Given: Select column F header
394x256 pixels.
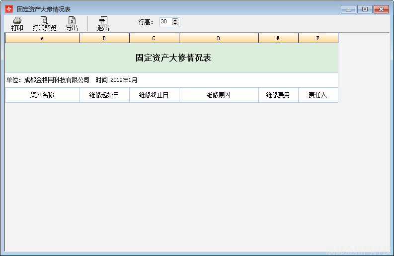Looking at the screenshot, I should 318,38.
